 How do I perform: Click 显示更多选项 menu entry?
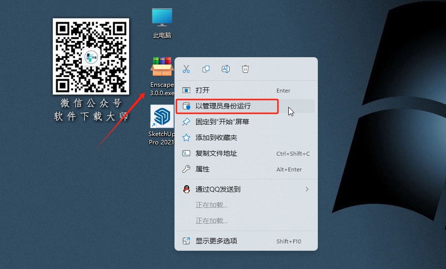(x=246, y=241)
